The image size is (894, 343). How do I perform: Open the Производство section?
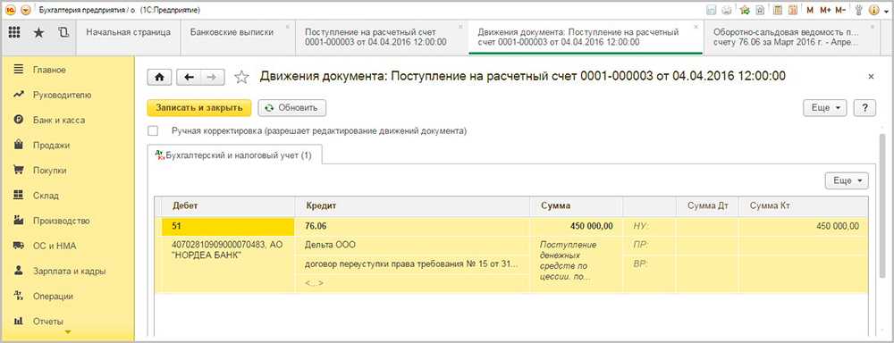[x=67, y=221]
